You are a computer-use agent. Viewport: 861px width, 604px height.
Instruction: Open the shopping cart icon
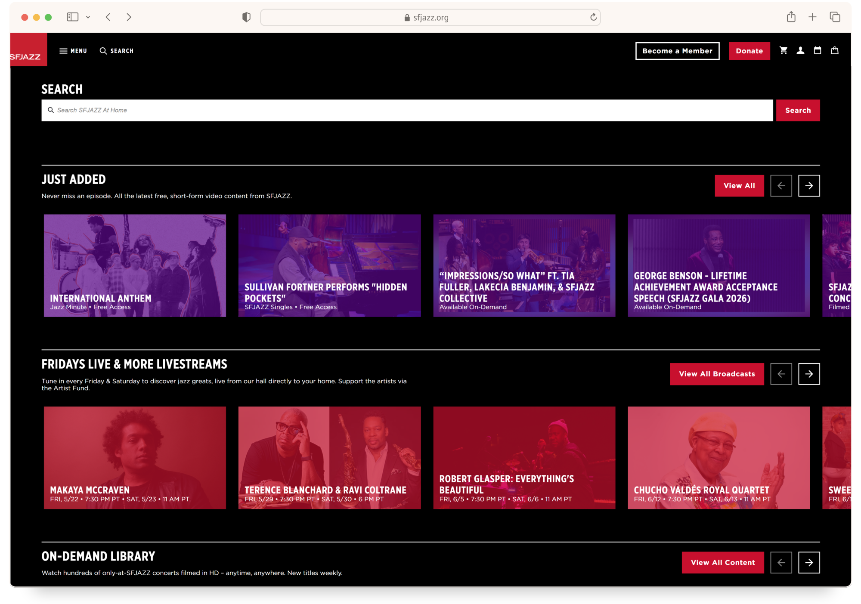point(784,50)
